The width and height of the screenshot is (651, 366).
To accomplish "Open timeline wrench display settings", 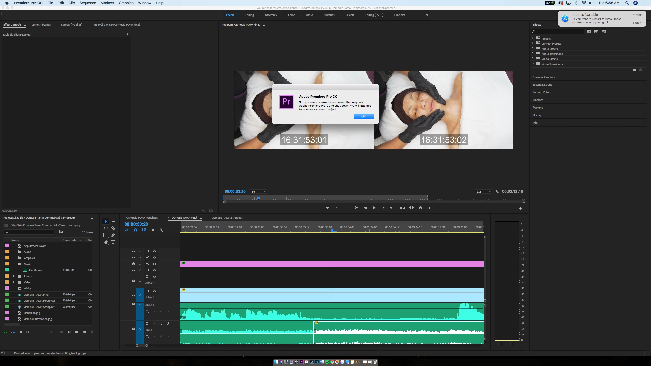I will pyautogui.click(x=161, y=230).
